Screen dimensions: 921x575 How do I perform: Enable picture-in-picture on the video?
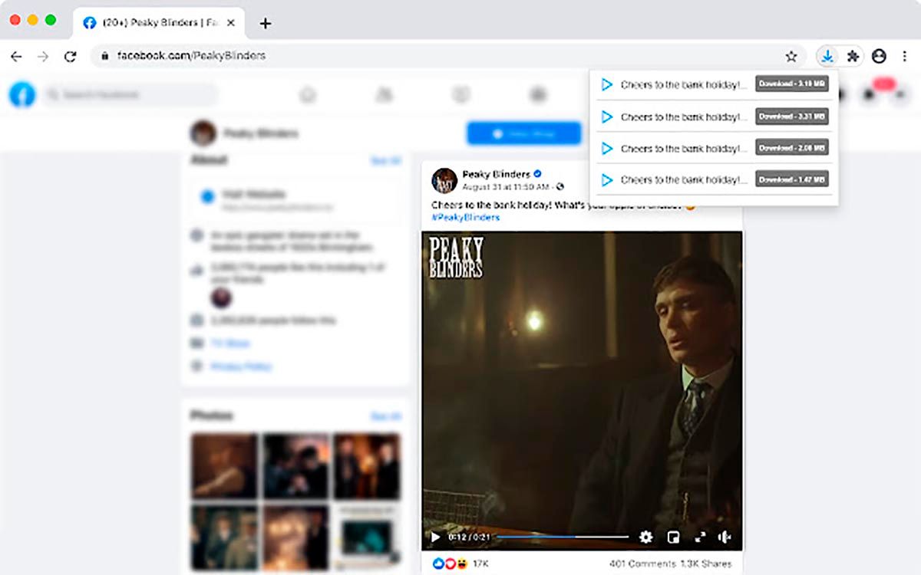[673, 537]
